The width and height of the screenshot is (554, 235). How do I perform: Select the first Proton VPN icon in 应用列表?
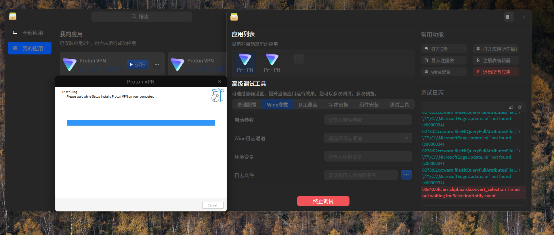[x=245, y=63]
